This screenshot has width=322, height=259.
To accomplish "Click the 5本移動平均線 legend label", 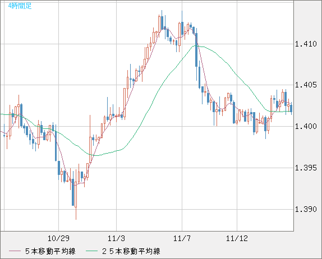I will click(x=50, y=251).
